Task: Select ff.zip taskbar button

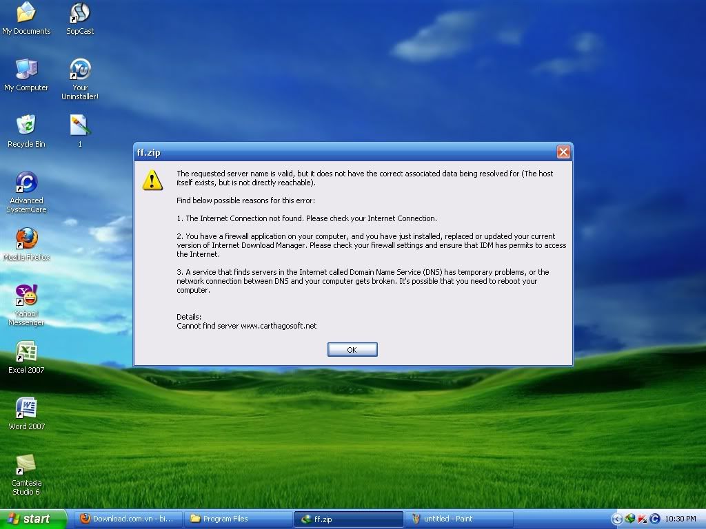Action: tap(348, 519)
